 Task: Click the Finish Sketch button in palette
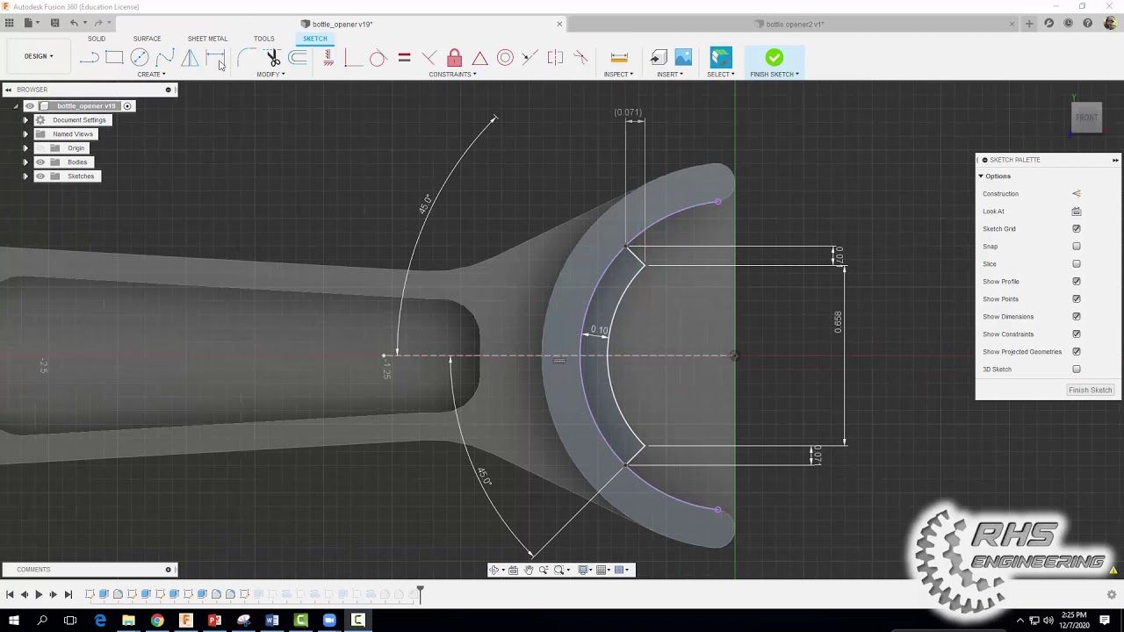click(x=1090, y=390)
